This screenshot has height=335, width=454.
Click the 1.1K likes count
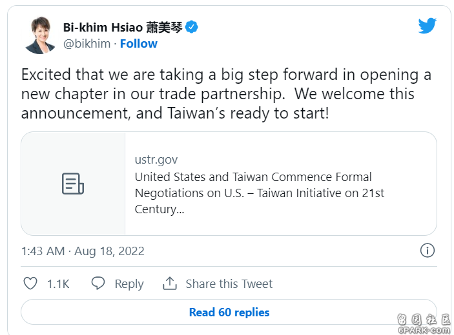[x=58, y=284]
